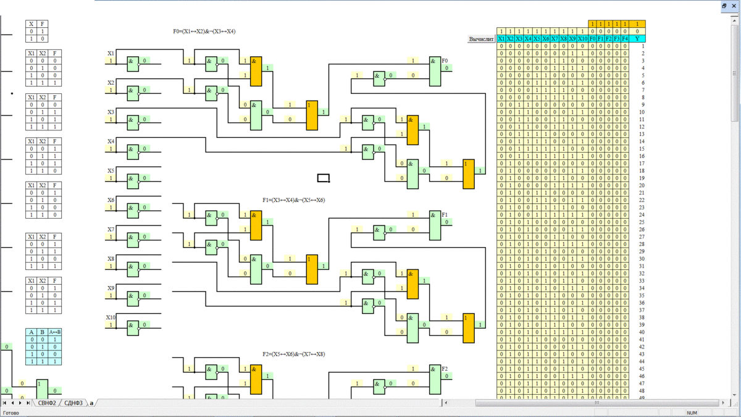Click the formula label F1=(X3↔X4)&¬(X5↔X6)
Image resolution: width=741 pixels, height=417 pixels.
coord(294,200)
